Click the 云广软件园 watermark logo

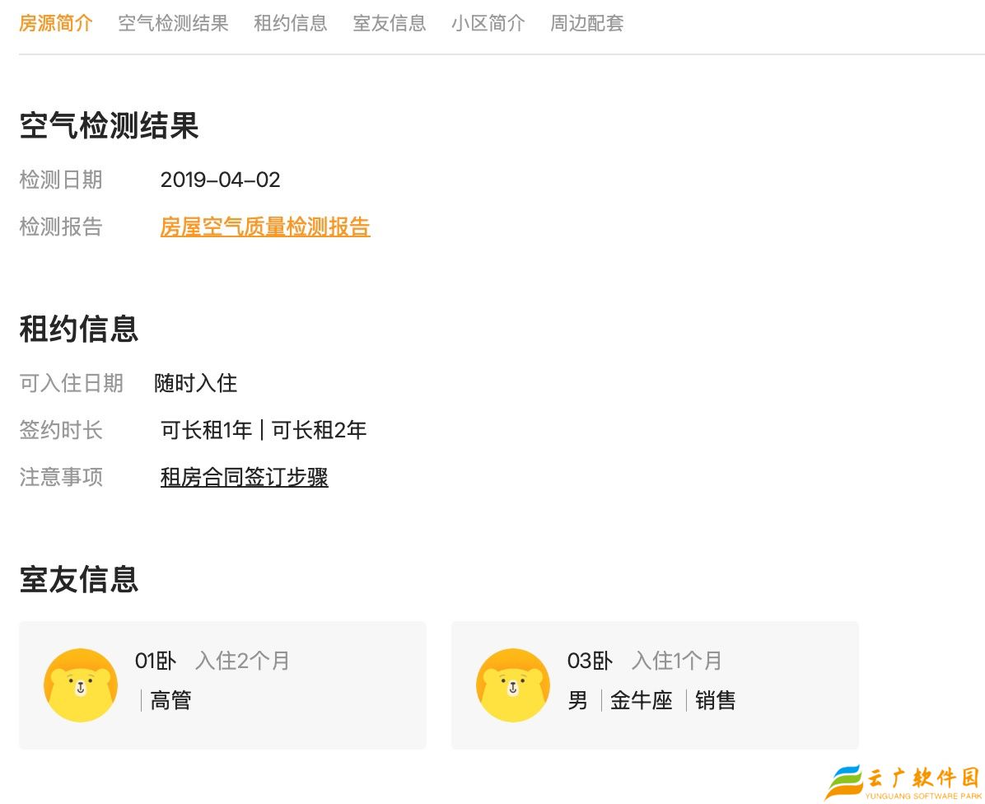click(x=903, y=782)
